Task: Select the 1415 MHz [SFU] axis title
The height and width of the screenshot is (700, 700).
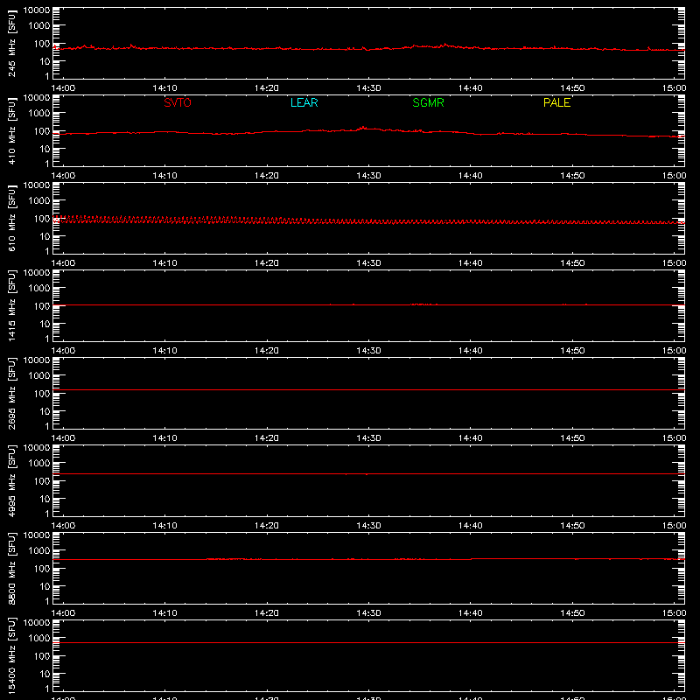Action: (12, 306)
